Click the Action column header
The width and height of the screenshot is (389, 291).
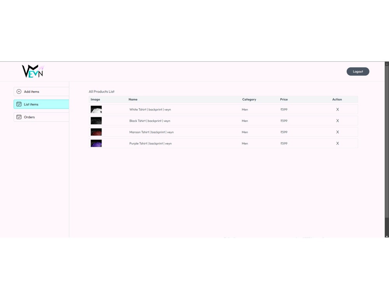[x=337, y=99]
